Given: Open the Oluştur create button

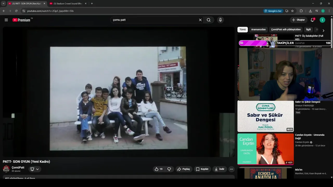Looking at the screenshot, I should coord(298,20).
